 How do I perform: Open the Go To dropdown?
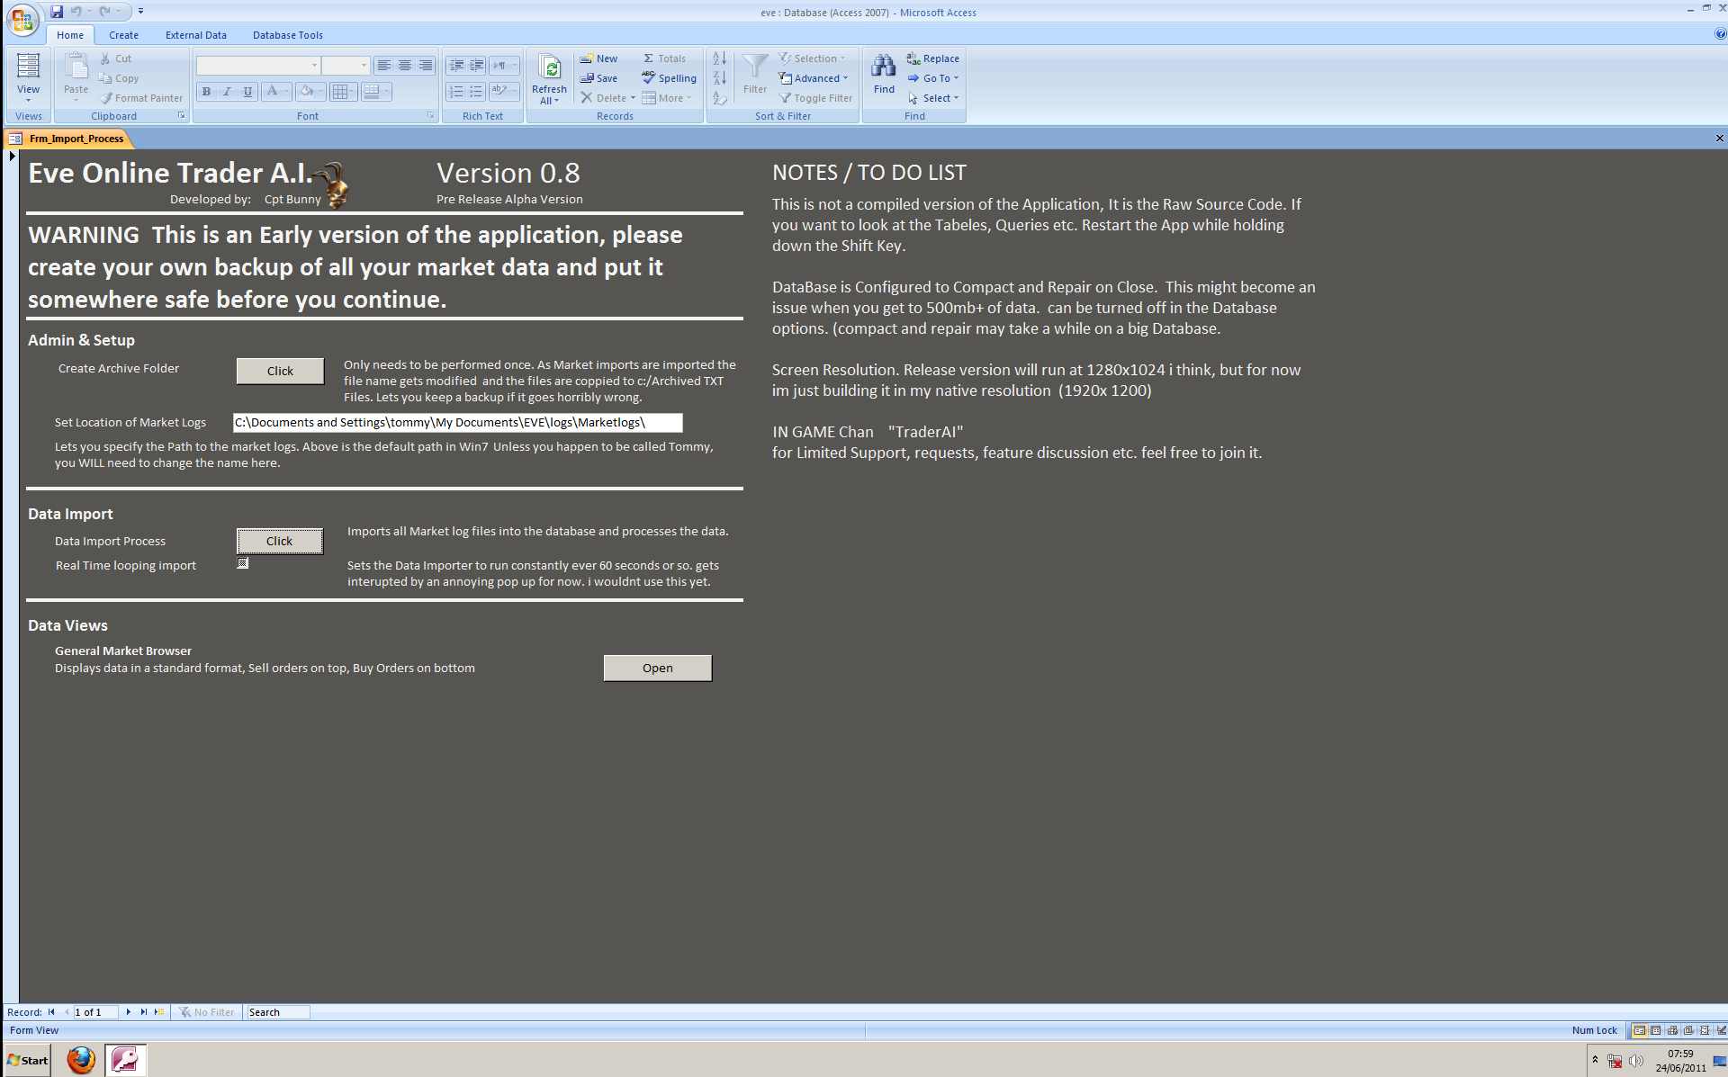pyautogui.click(x=936, y=78)
